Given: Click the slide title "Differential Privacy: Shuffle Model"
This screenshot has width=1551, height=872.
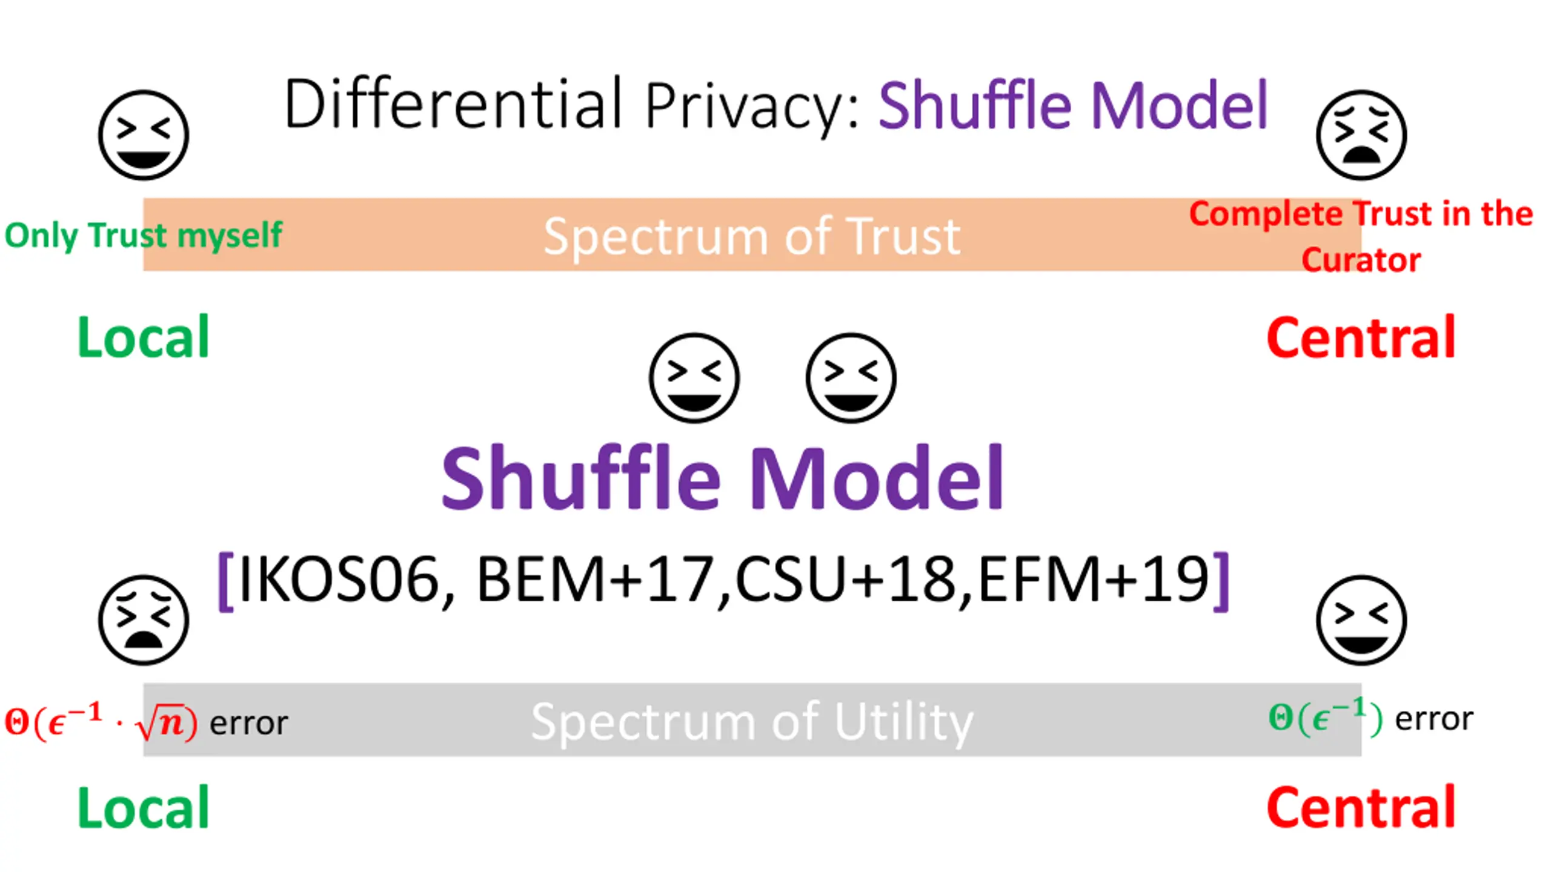Looking at the screenshot, I should coord(775,104).
